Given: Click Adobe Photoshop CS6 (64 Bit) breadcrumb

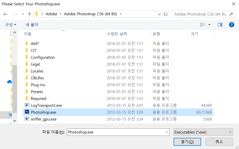Looking at the screenshot, I should pyautogui.click(x=91, y=14).
